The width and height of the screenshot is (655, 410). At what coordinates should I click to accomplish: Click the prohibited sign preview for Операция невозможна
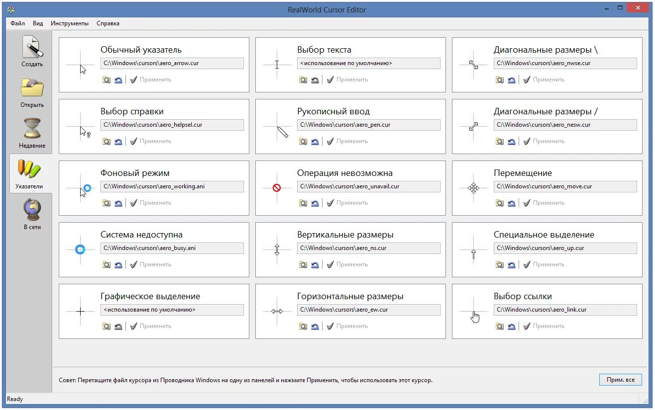pos(277,188)
